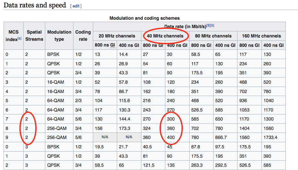Click the '20 MHz channels' column header
298x170 pixels.
point(117,36)
